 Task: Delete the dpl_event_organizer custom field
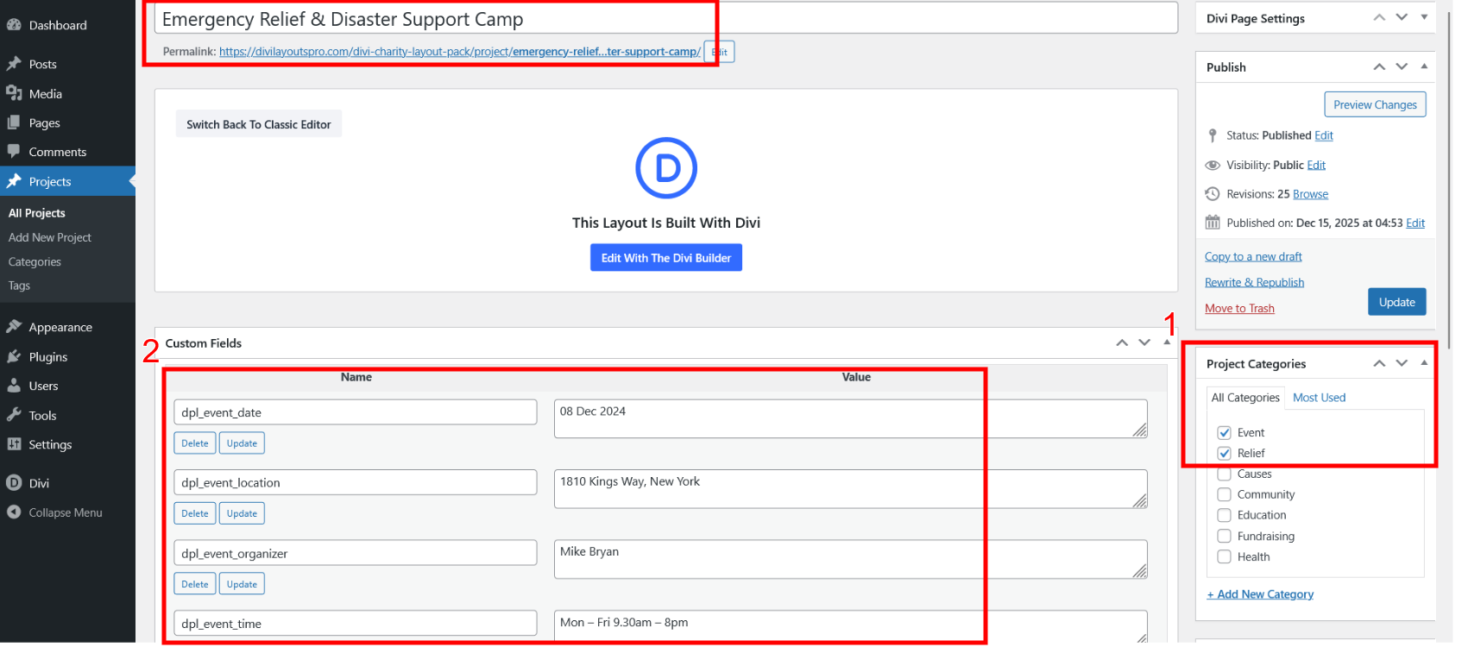click(195, 584)
